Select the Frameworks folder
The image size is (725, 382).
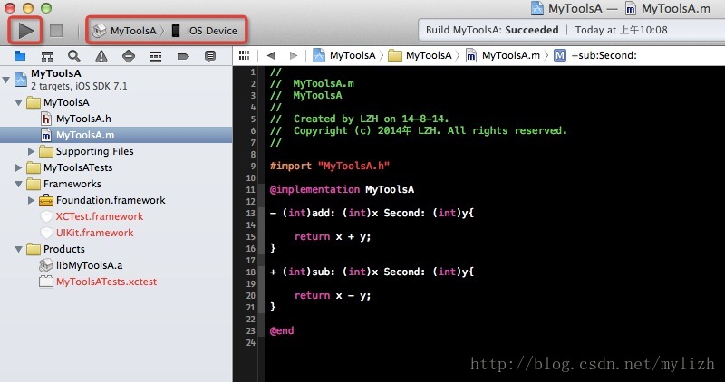pyautogui.click(x=72, y=184)
